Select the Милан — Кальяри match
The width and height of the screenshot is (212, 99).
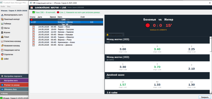coord(66,35)
